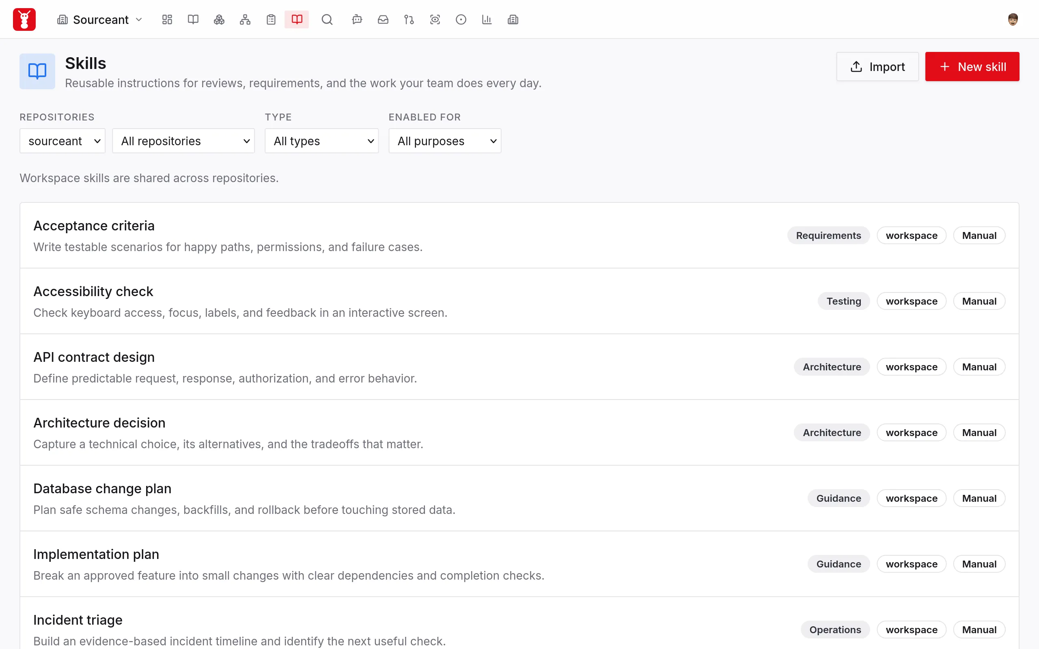Select the highlighted red Skills book icon
This screenshot has width=1039, height=649.
[x=297, y=19]
